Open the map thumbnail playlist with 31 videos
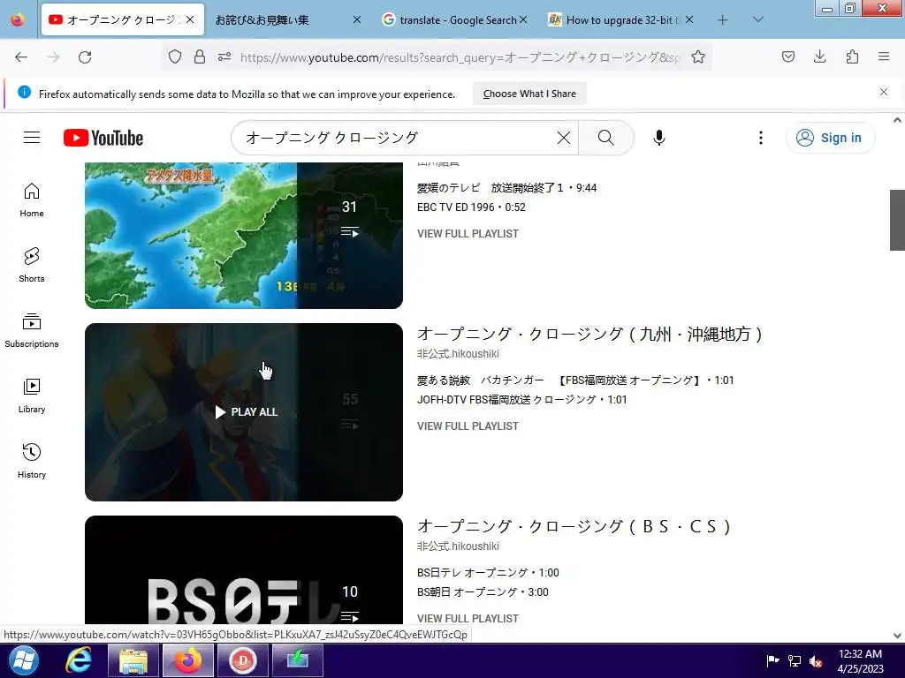The height and width of the screenshot is (678, 905). click(x=244, y=235)
